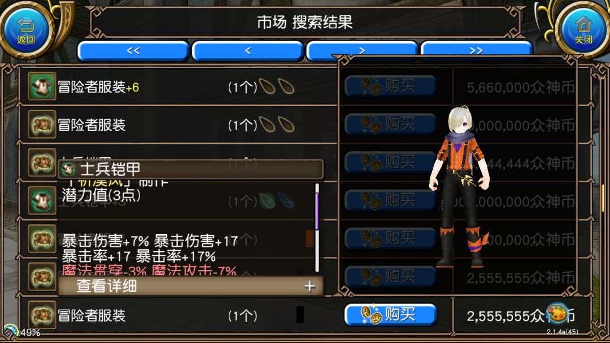Click the crystal slots on 冒险者服装+6
The image size is (610, 343).
(277, 87)
